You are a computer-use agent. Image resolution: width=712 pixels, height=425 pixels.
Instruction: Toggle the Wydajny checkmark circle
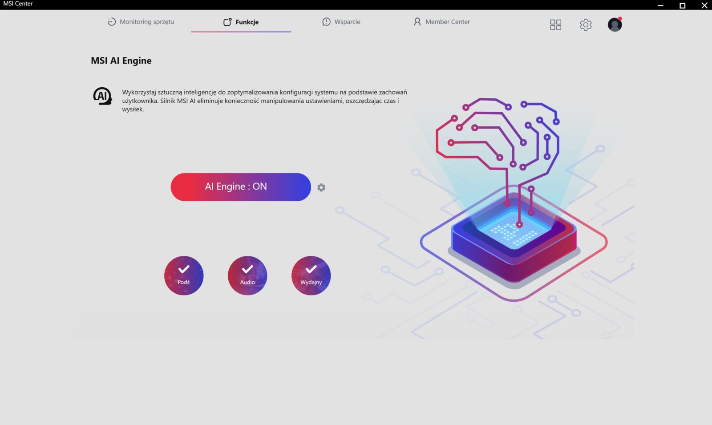(x=311, y=275)
